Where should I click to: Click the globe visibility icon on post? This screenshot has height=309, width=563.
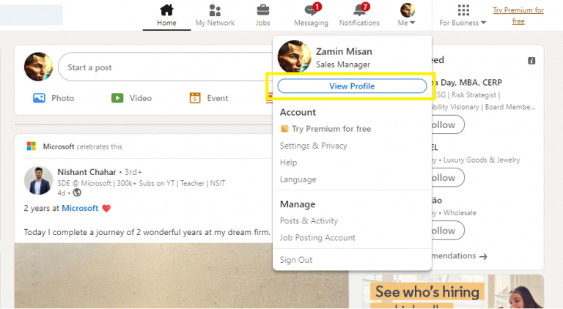pyautogui.click(x=77, y=193)
